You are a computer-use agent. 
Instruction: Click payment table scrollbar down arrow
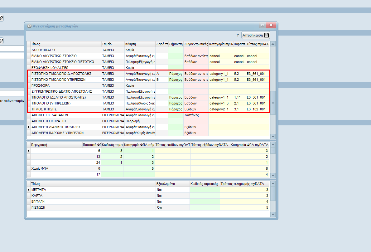pyautogui.click(x=273, y=214)
